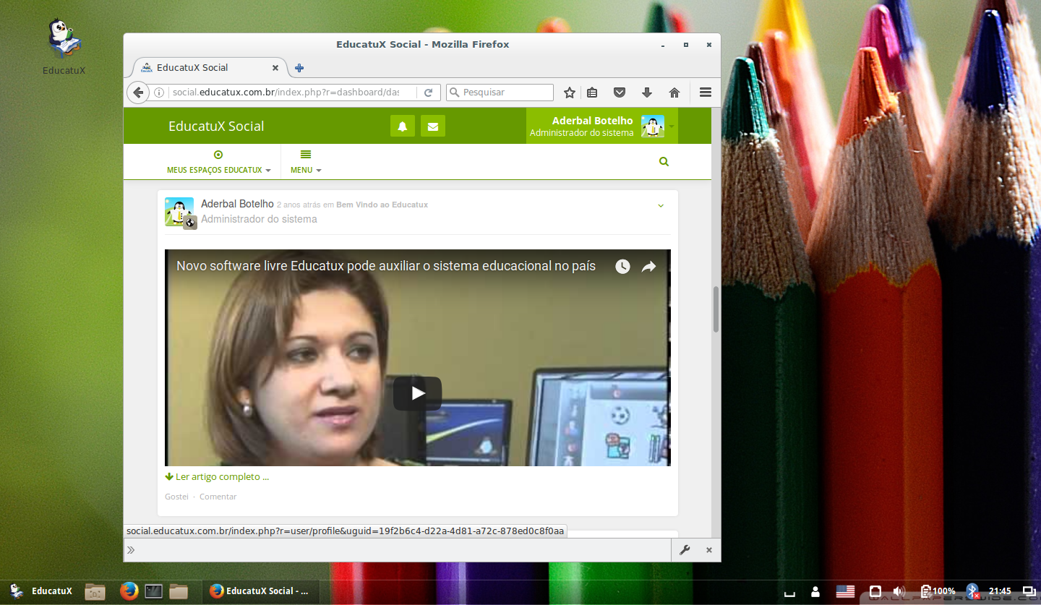Open the EducatuX start menu

(41, 591)
